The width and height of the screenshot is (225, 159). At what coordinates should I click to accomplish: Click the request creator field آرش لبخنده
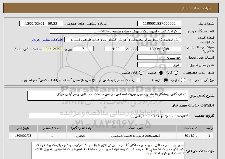123,40
